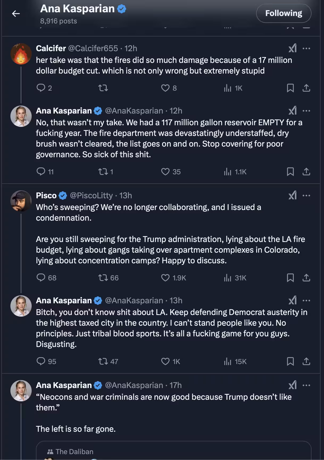The height and width of the screenshot is (460, 324).
Task: Bookmark Pisco's post with 31K views
Action: coord(290,278)
